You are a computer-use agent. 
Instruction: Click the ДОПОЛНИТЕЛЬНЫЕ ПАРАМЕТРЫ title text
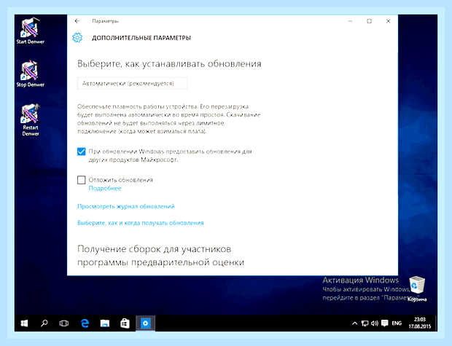pyautogui.click(x=141, y=38)
